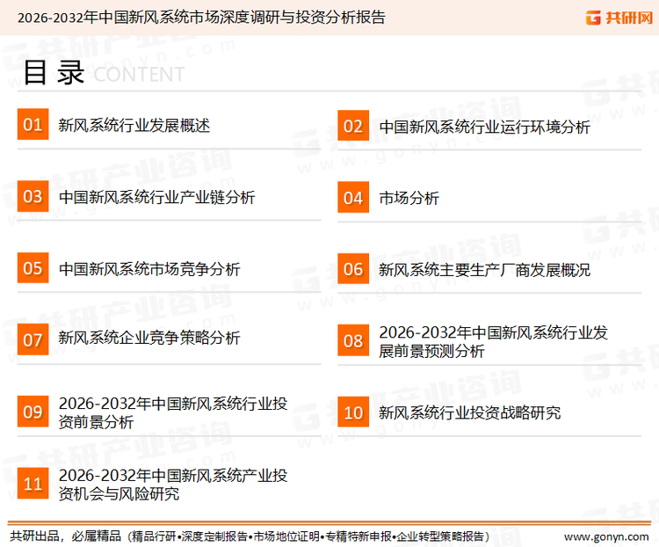
Task: Open chapter 新风系统行业投资战略研究
Action: coord(469,412)
